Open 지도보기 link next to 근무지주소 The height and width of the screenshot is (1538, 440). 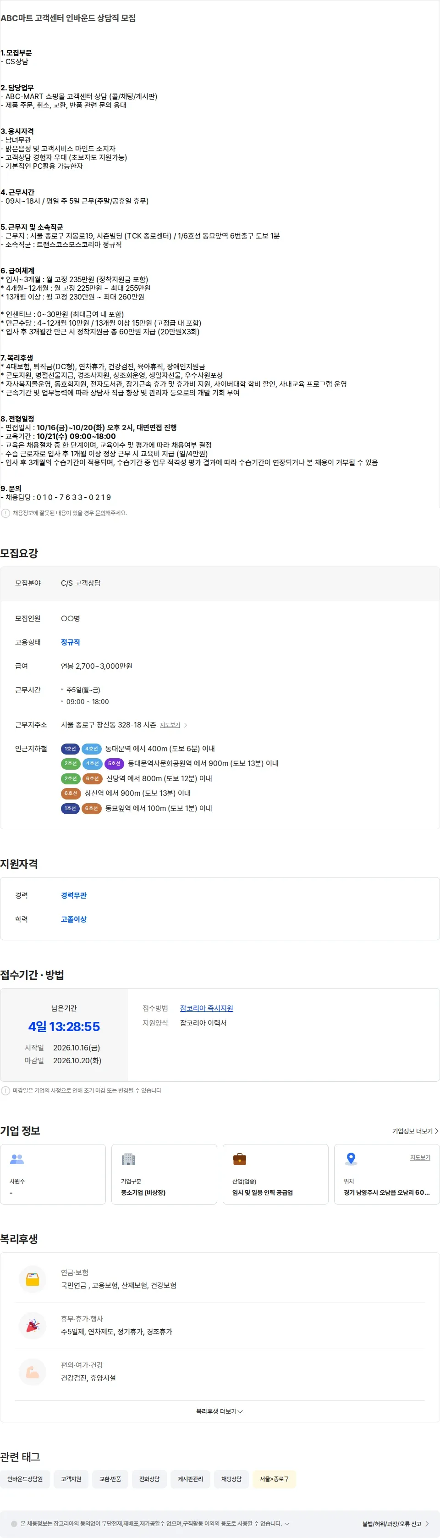[x=170, y=725]
